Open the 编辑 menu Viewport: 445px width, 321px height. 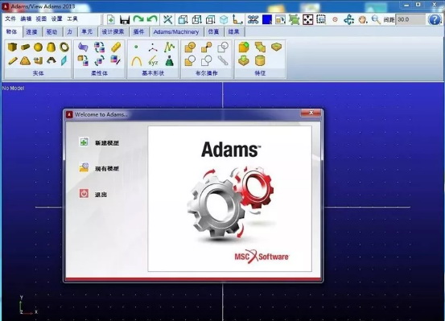pos(26,19)
